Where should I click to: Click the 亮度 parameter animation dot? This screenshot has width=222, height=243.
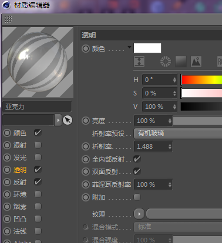click(86, 121)
